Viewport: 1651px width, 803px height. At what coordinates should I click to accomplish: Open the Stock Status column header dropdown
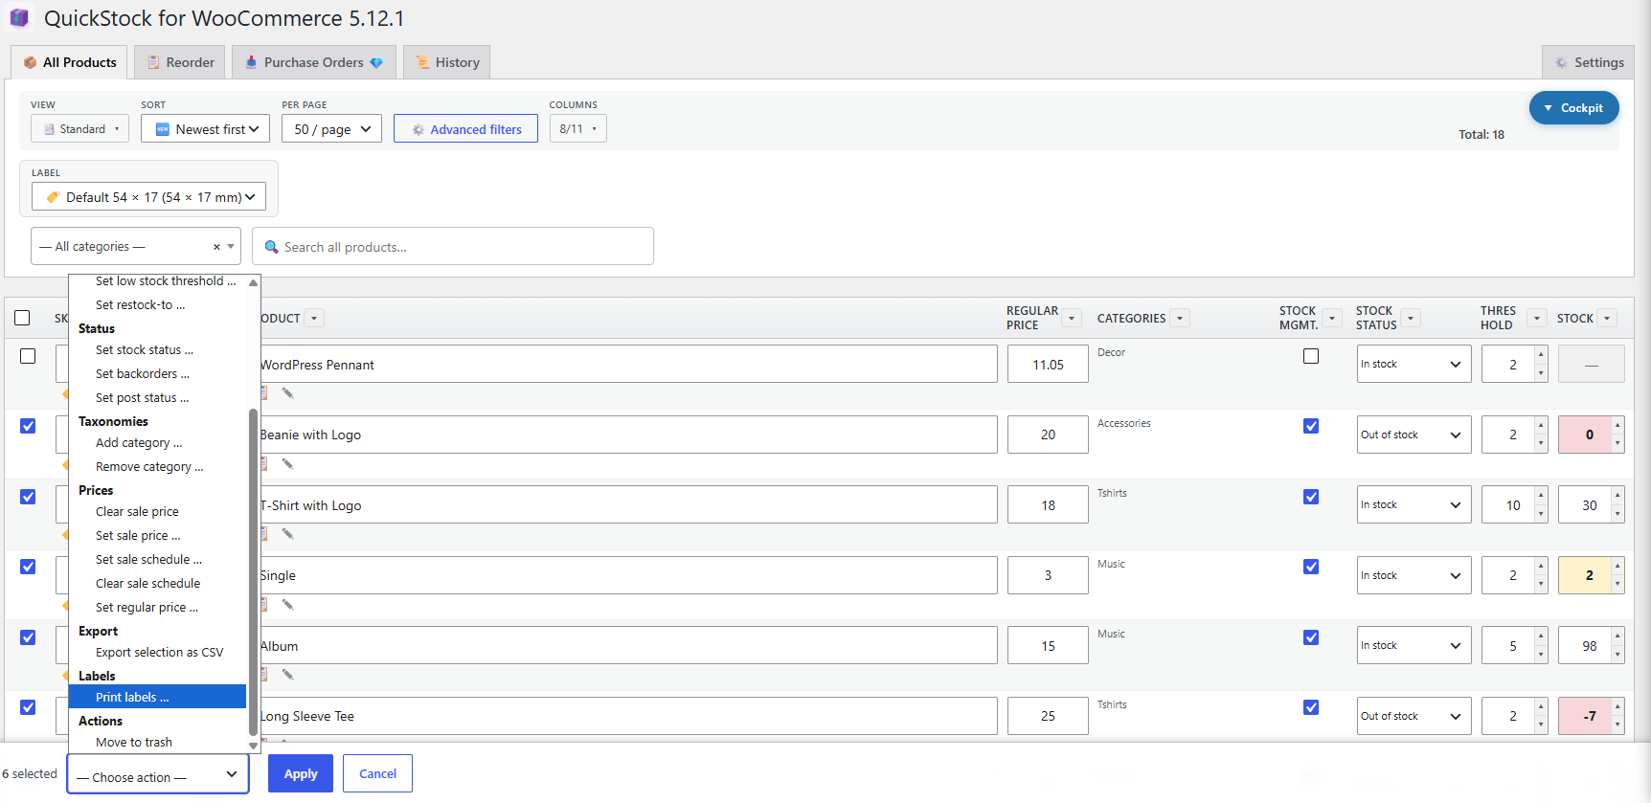(x=1411, y=319)
